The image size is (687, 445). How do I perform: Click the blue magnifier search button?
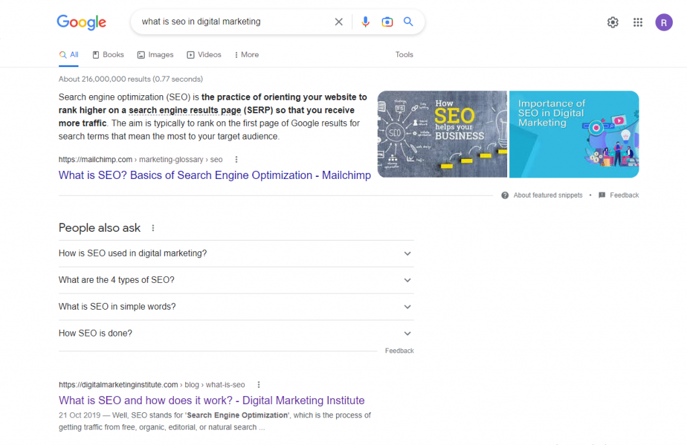(x=409, y=22)
